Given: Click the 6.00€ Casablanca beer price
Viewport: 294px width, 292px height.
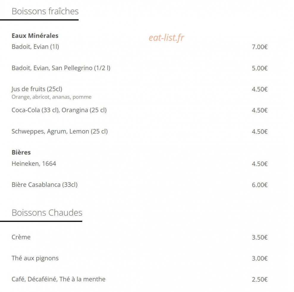Looking at the screenshot, I should (260, 185).
